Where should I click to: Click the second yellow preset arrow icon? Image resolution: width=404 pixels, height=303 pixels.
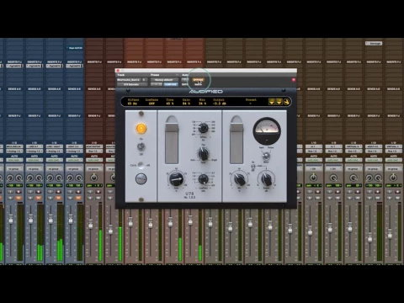tap(279, 102)
